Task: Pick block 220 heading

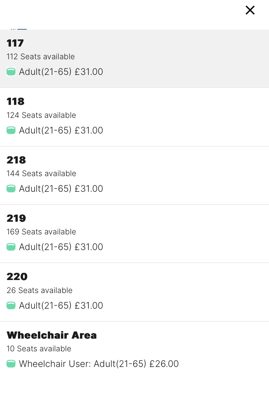Action: (x=17, y=277)
